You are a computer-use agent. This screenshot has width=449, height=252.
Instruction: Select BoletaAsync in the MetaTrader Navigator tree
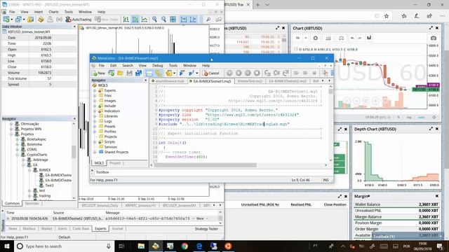36,139
